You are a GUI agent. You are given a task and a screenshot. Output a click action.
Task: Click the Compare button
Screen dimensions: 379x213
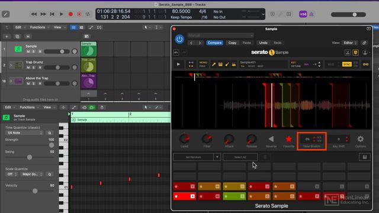pyautogui.click(x=214, y=43)
